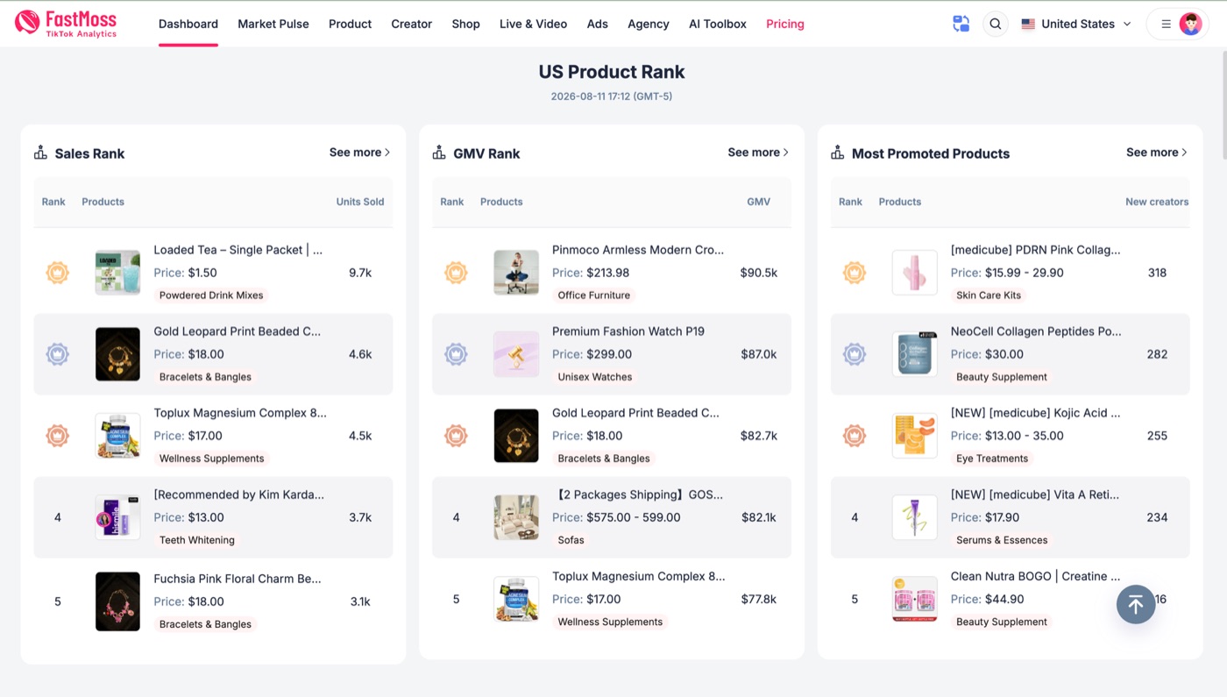Click the Sofas category tag

tap(571, 540)
